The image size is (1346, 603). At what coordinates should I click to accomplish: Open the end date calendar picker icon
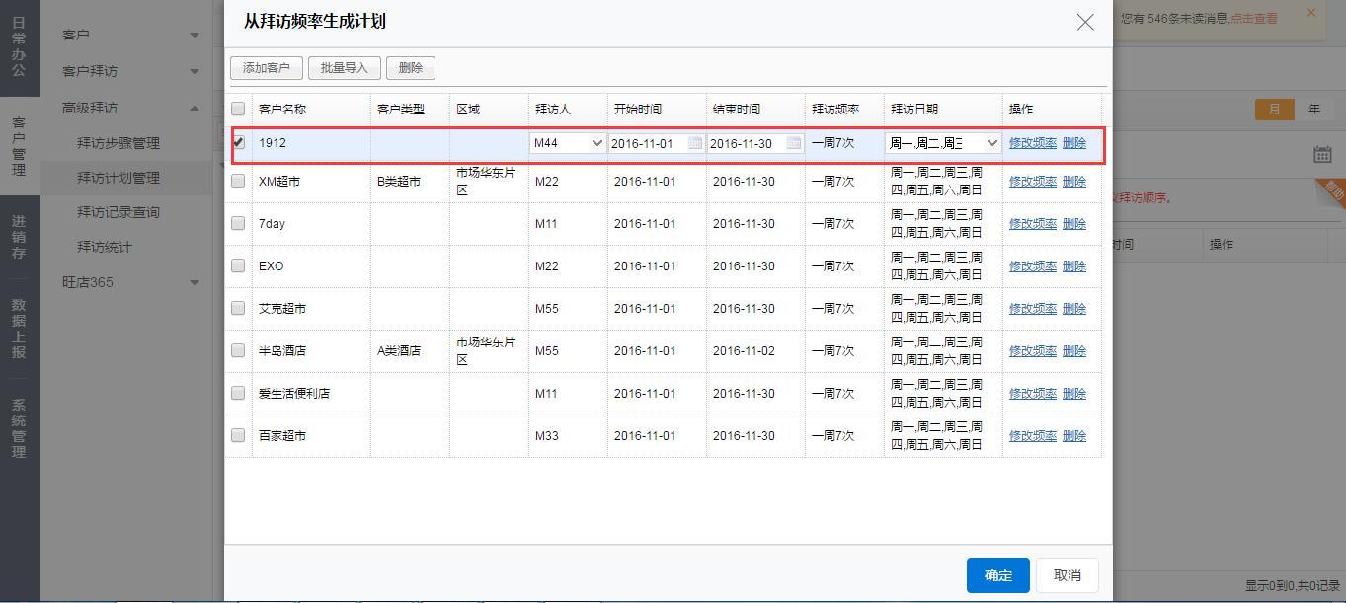tap(793, 143)
